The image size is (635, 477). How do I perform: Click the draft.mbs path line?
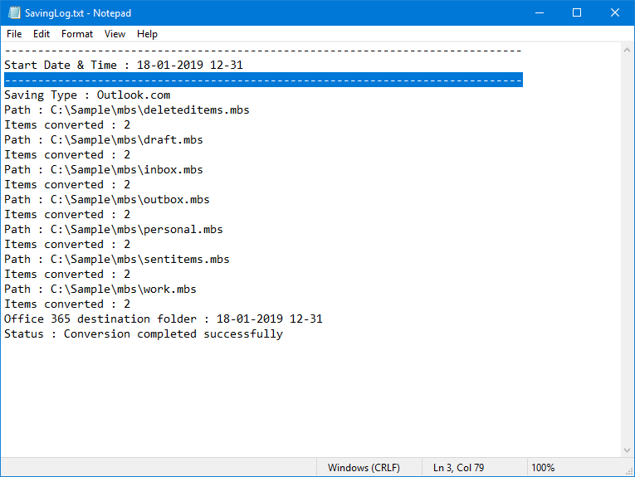[104, 140]
